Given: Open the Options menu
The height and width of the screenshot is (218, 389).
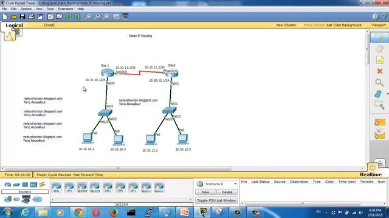Looking at the screenshot, I should (x=26, y=9).
